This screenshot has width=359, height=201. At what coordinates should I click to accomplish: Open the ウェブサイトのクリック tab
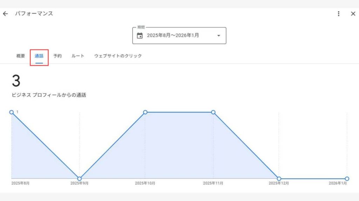[x=118, y=56]
